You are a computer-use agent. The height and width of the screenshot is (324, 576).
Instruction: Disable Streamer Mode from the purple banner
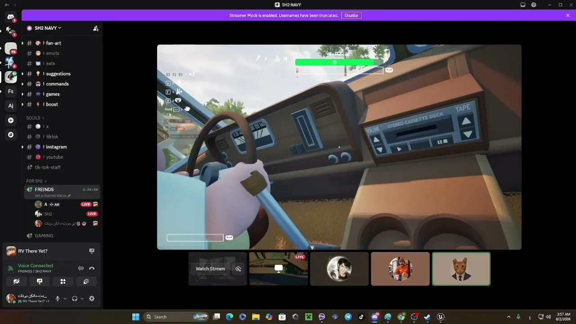[351, 15]
